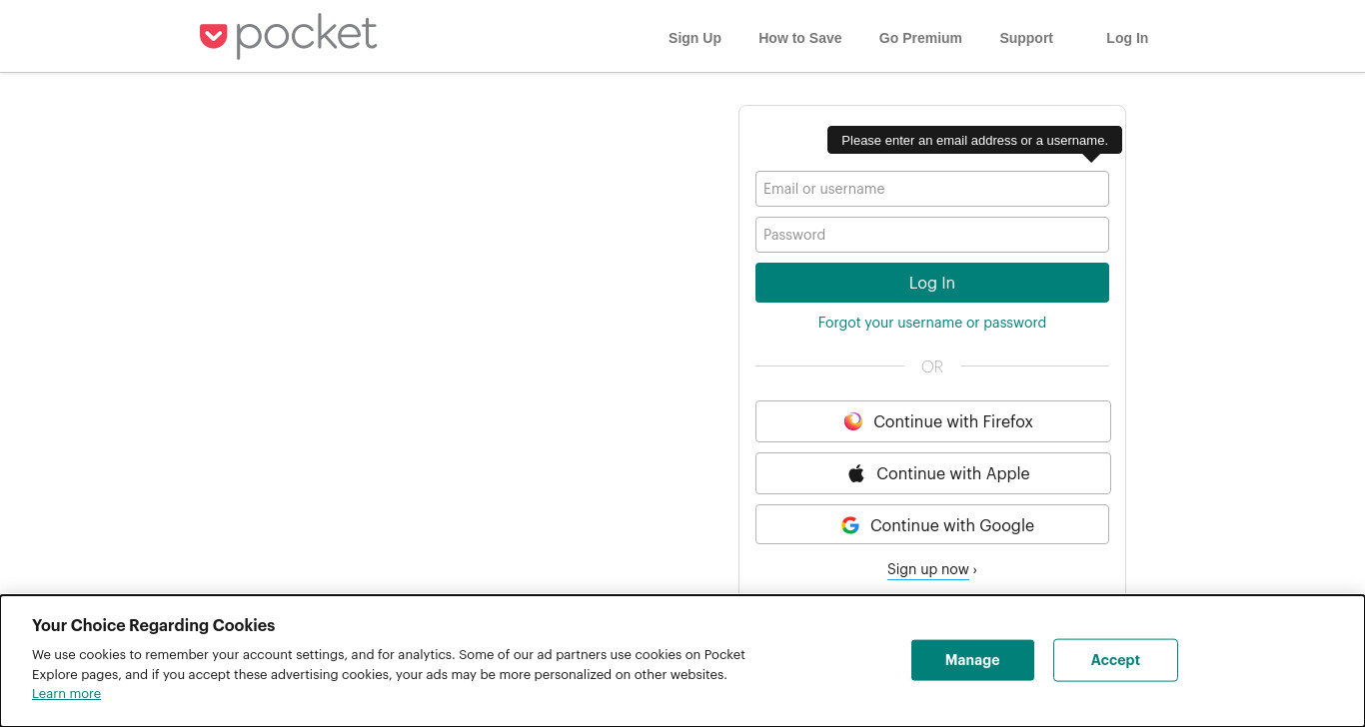Click the tooltip 'Please enter an email address or a username.'
The image size is (1365, 727).
974,141
